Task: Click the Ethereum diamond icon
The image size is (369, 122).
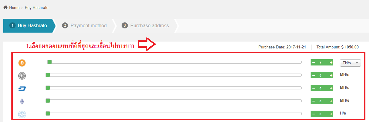Action: (x=22, y=101)
